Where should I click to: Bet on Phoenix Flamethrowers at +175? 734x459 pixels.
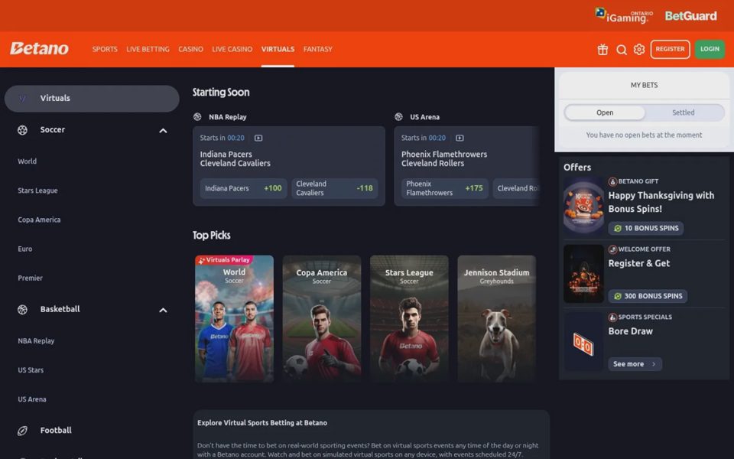[445, 188]
